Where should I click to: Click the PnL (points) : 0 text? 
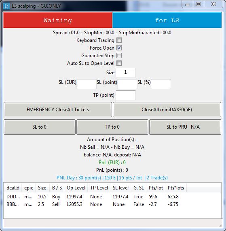point(112,170)
